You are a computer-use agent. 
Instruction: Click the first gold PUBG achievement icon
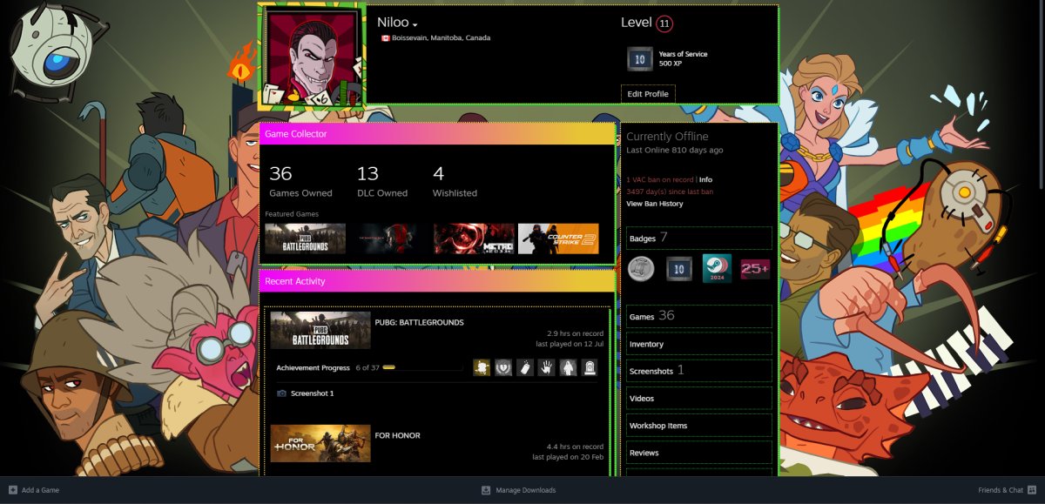[482, 368]
